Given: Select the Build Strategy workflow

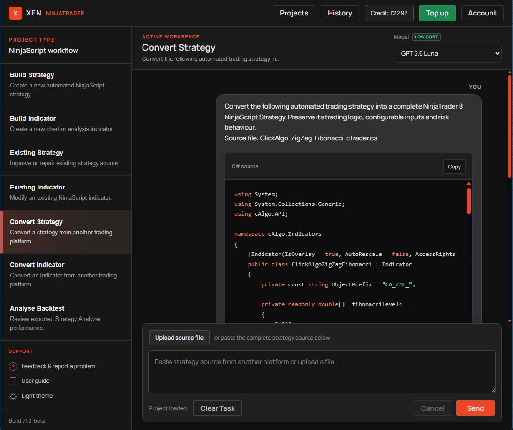Looking at the screenshot, I should click(66, 85).
